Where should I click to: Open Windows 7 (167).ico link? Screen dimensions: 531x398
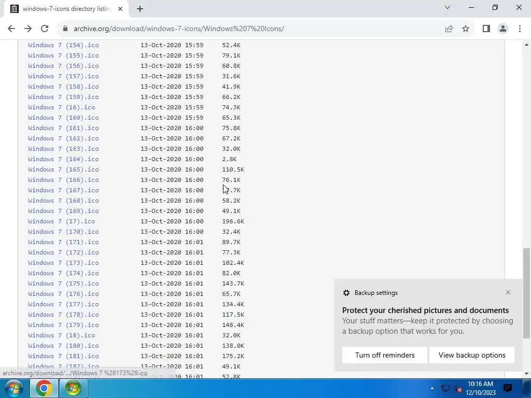(63, 190)
